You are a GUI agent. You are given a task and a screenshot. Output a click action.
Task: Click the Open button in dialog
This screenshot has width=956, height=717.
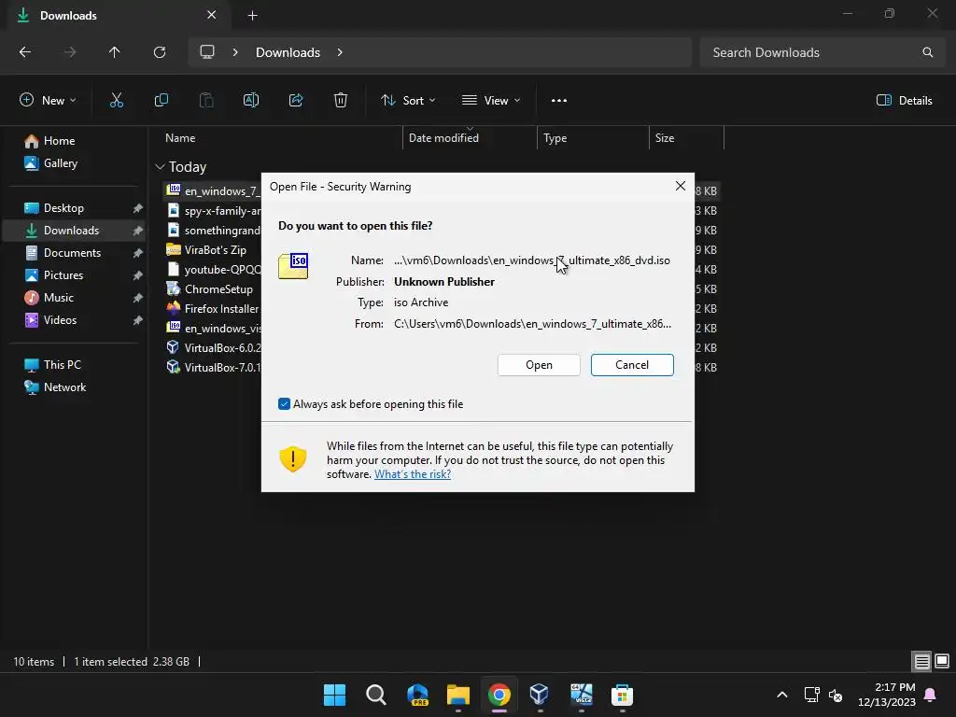(539, 365)
